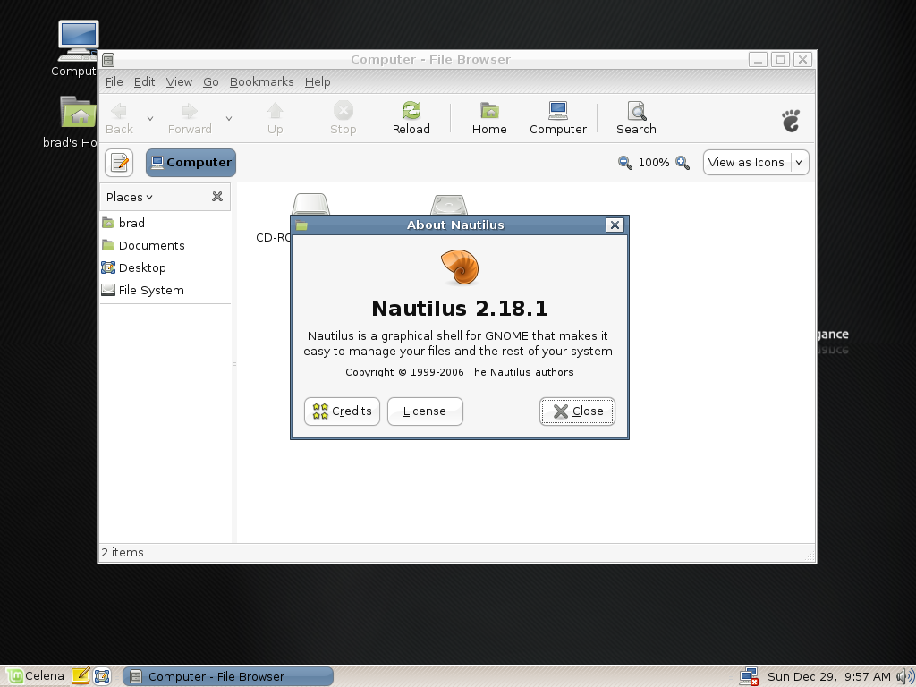Click the Forward toolbar button

(190, 119)
